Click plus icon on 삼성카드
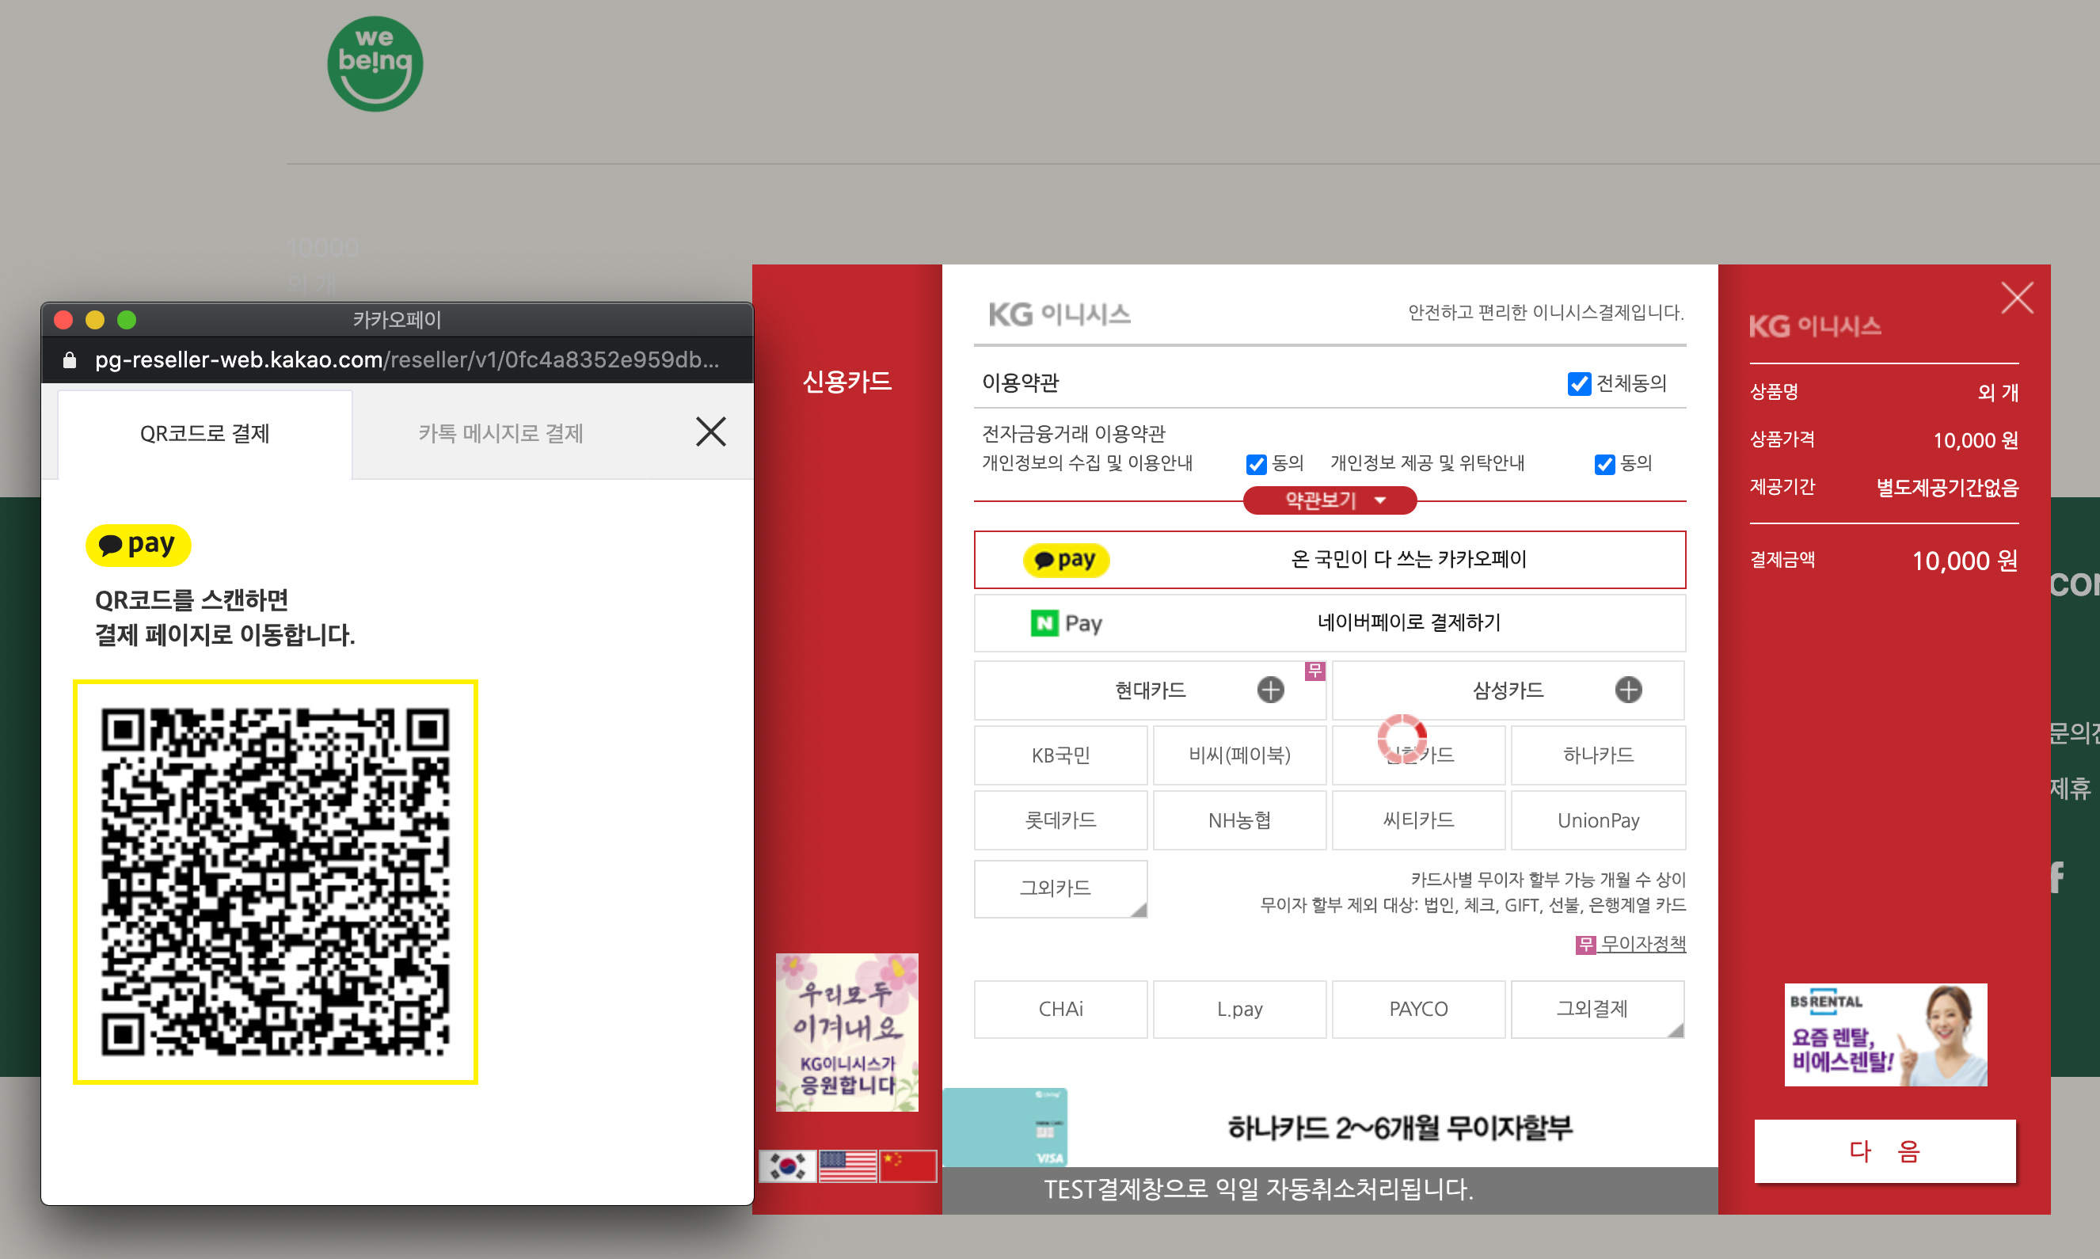The image size is (2100, 1259). pyautogui.click(x=1627, y=690)
